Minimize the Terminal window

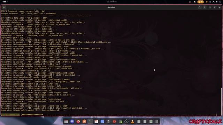click(x=210, y=7)
